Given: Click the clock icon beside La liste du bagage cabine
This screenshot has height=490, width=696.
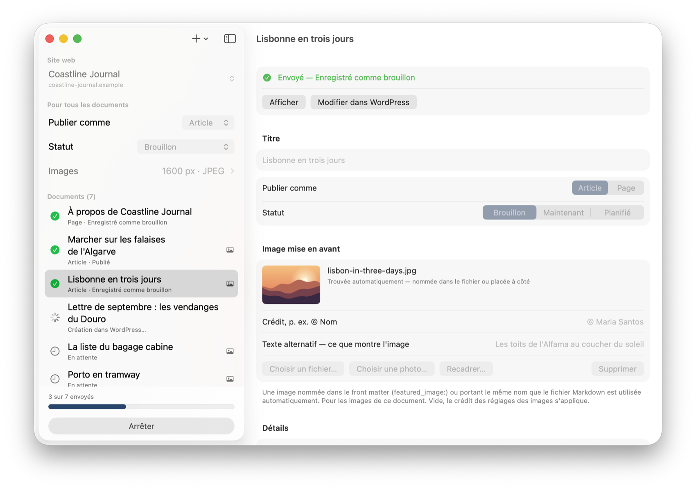Looking at the screenshot, I should [55, 351].
